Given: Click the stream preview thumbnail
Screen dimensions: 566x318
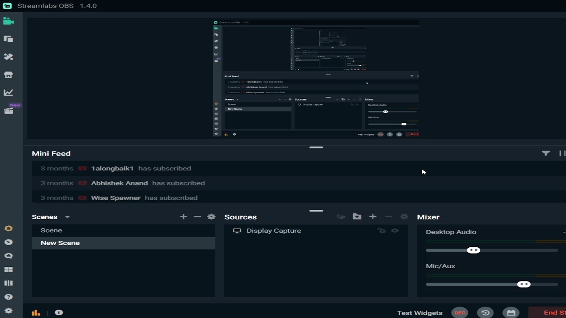Looking at the screenshot, I should click(316, 79).
